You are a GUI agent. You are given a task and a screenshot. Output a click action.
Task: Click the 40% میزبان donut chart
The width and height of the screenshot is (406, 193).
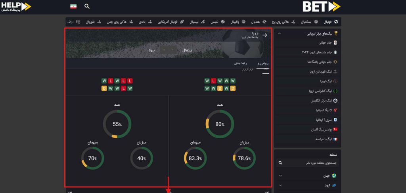coord(142,159)
